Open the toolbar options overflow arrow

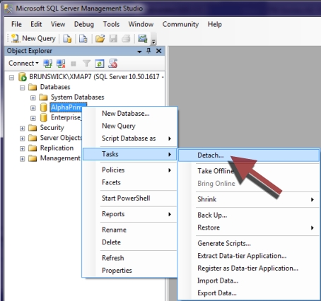[x=153, y=42]
